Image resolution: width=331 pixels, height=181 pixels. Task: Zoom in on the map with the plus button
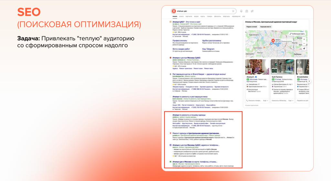click(x=304, y=39)
